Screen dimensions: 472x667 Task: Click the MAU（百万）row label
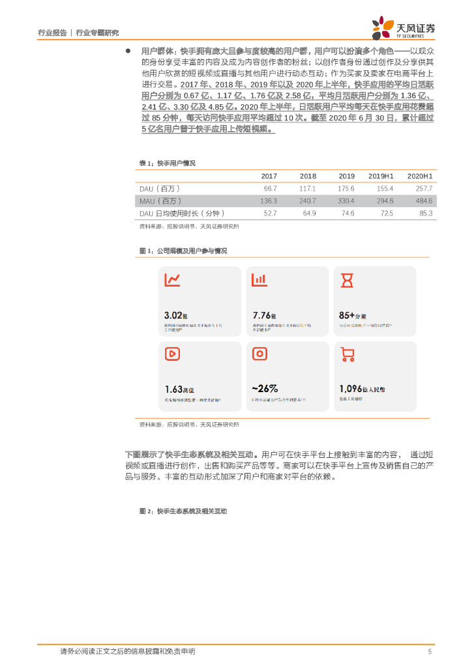[160, 201]
